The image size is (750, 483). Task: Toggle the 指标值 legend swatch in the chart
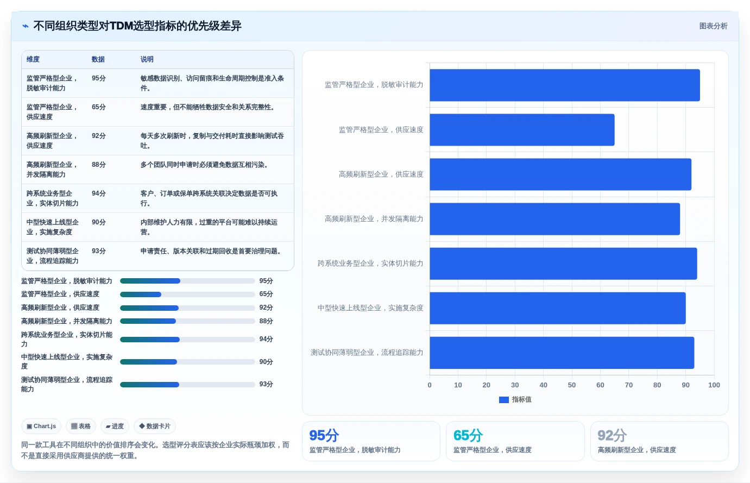tap(504, 400)
